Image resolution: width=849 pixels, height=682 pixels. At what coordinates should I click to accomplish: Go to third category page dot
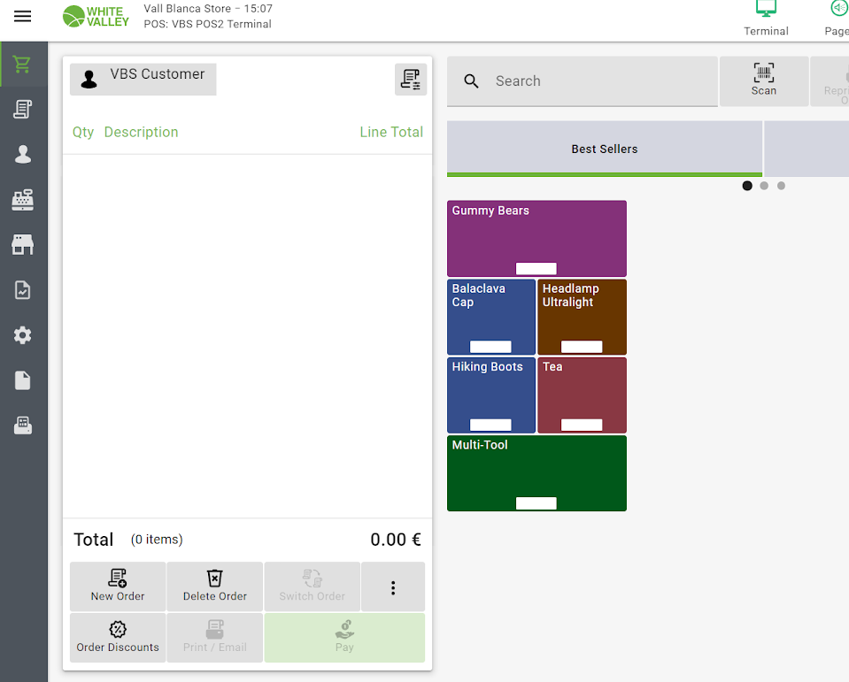pyautogui.click(x=781, y=186)
